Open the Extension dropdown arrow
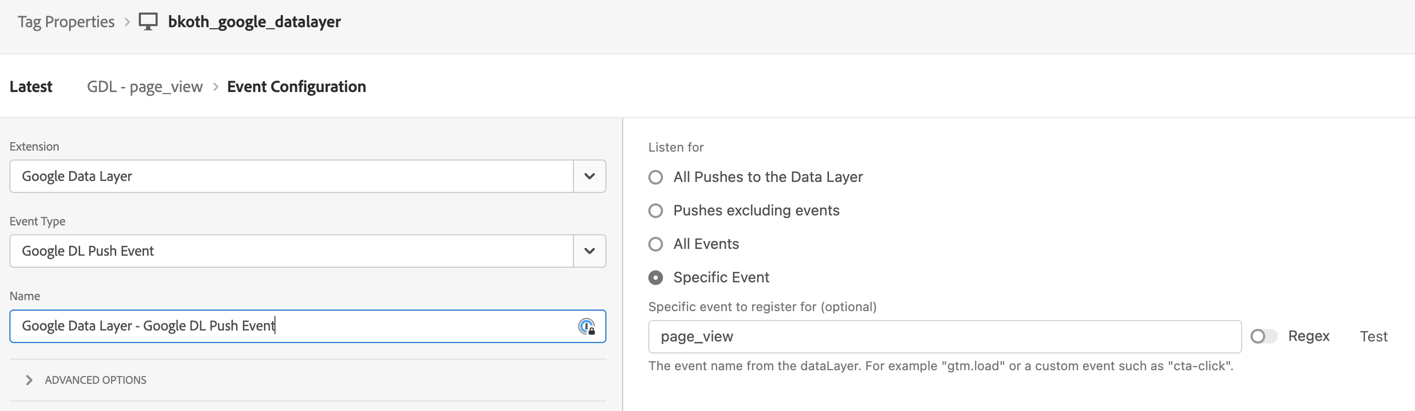 (x=589, y=176)
